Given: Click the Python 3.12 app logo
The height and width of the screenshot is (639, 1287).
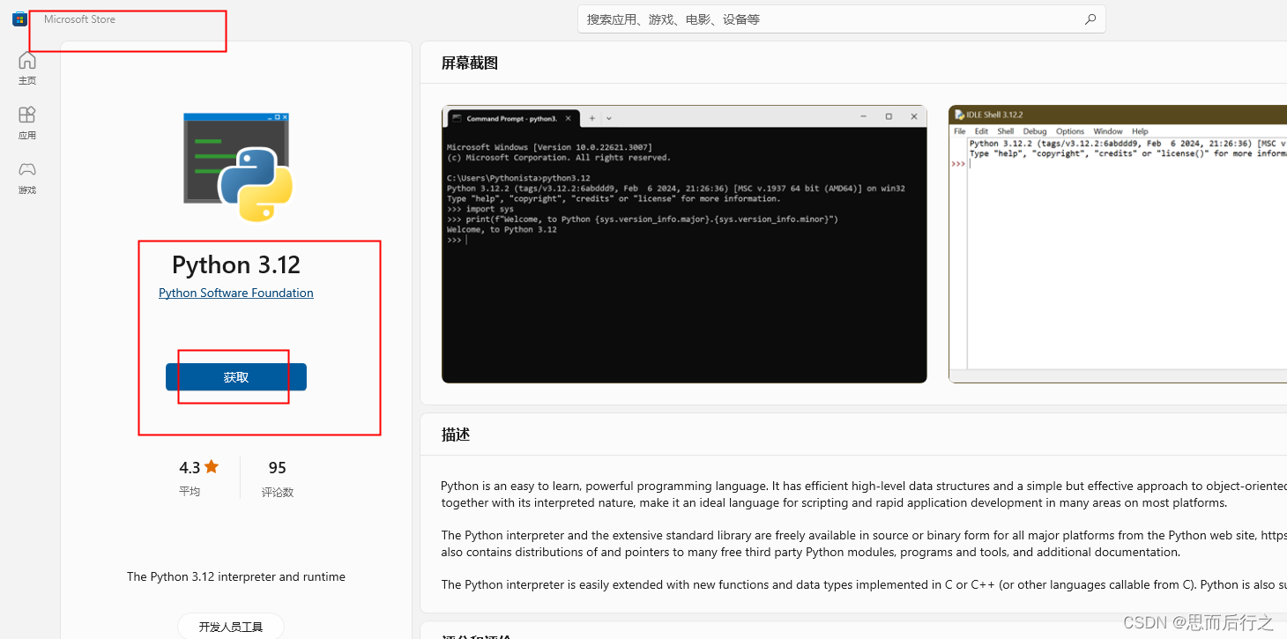Looking at the screenshot, I should point(236,167).
